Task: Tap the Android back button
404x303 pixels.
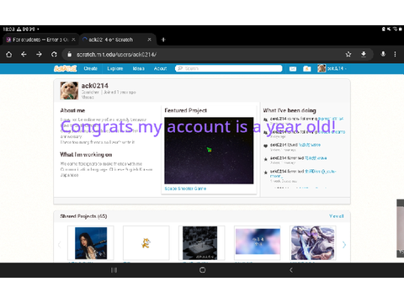Action: (291, 270)
